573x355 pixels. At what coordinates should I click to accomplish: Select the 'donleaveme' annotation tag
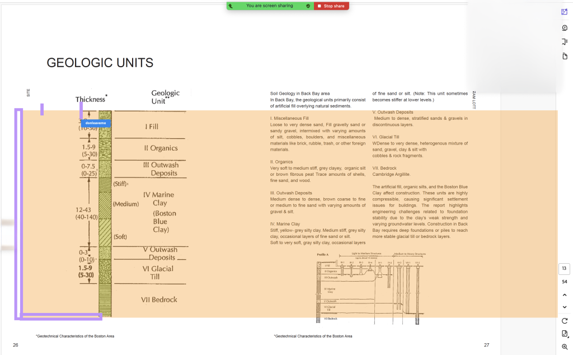click(x=96, y=123)
